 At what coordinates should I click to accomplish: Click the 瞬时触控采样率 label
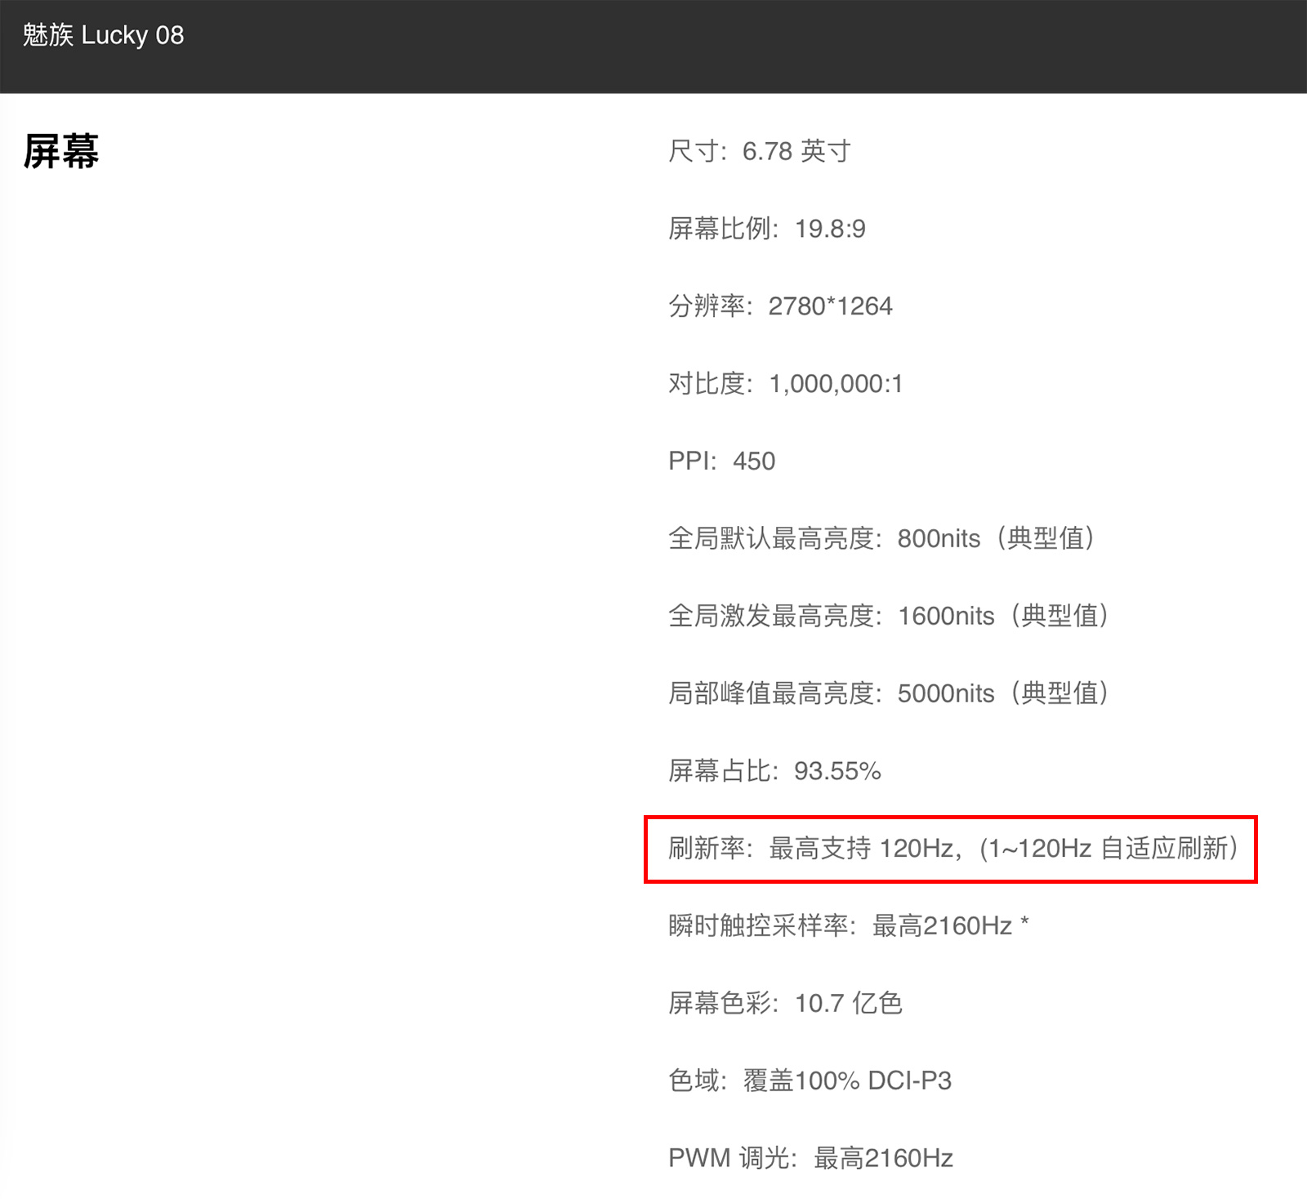758,926
